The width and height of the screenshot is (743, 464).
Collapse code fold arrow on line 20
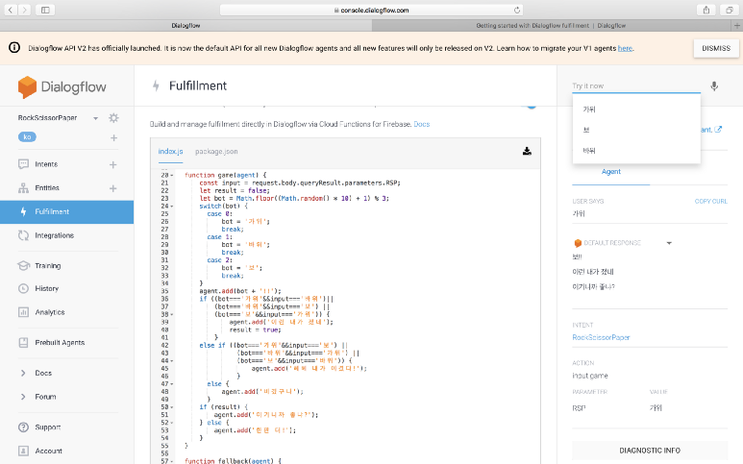[x=171, y=175]
